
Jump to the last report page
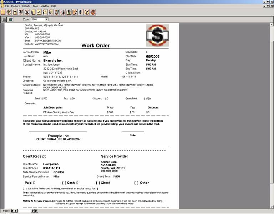pos(36,211)
